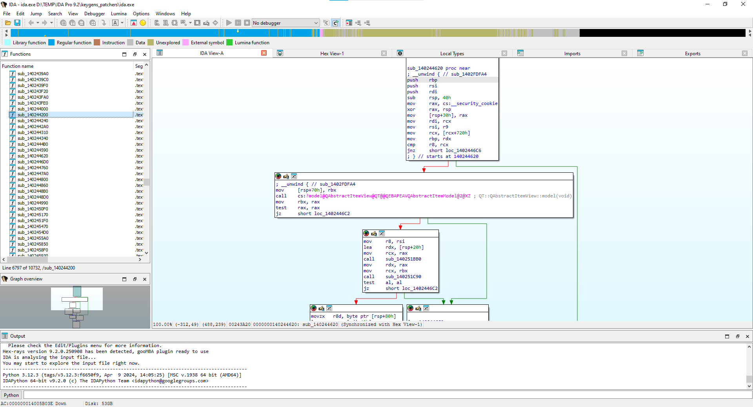Click the red triangle toolbar icon

point(134,23)
